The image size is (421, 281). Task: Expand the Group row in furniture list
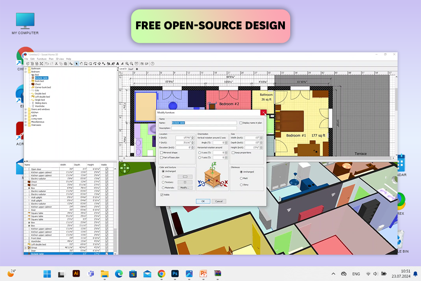(26, 248)
